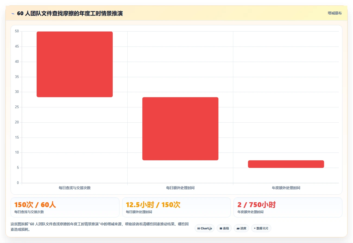
Task: Select the 12.5小时 / 150次 data card
Action: 177,207
